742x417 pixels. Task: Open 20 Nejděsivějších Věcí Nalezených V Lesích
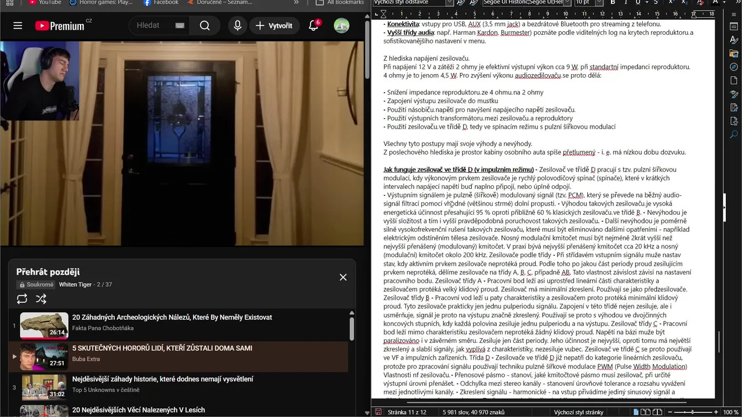click(x=138, y=410)
